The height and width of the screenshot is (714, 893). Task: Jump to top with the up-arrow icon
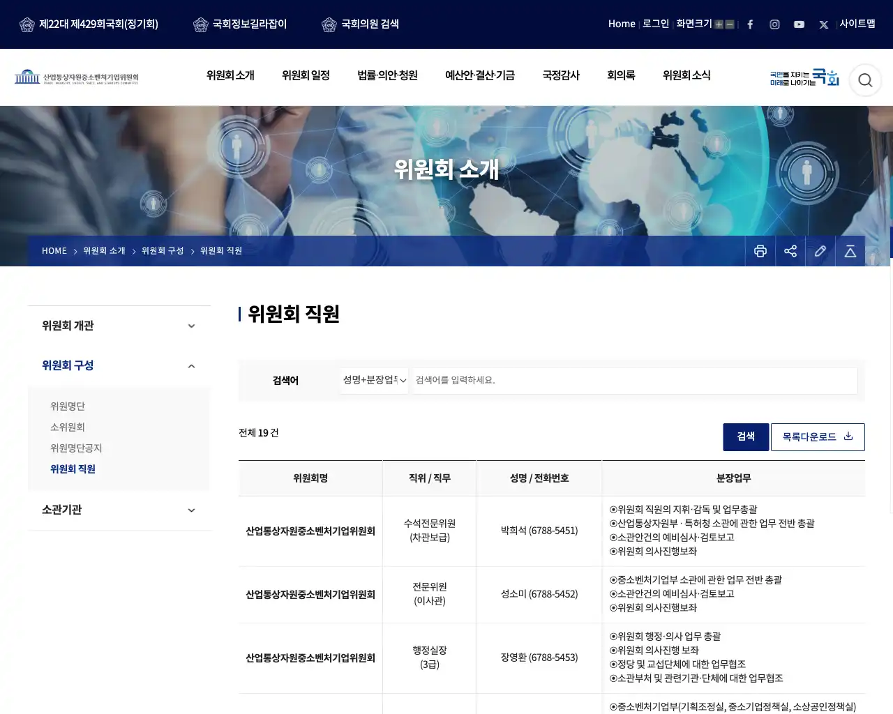point(850,251)
